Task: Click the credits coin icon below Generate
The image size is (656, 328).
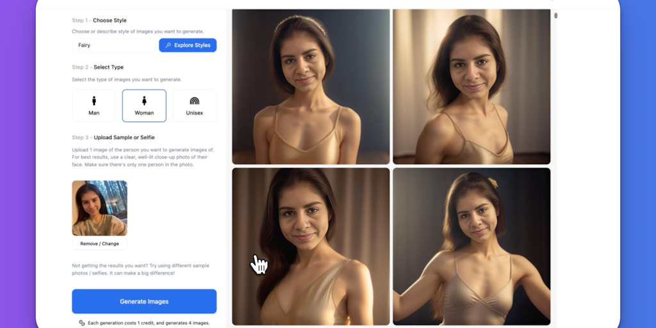Action: click(82, 323)
